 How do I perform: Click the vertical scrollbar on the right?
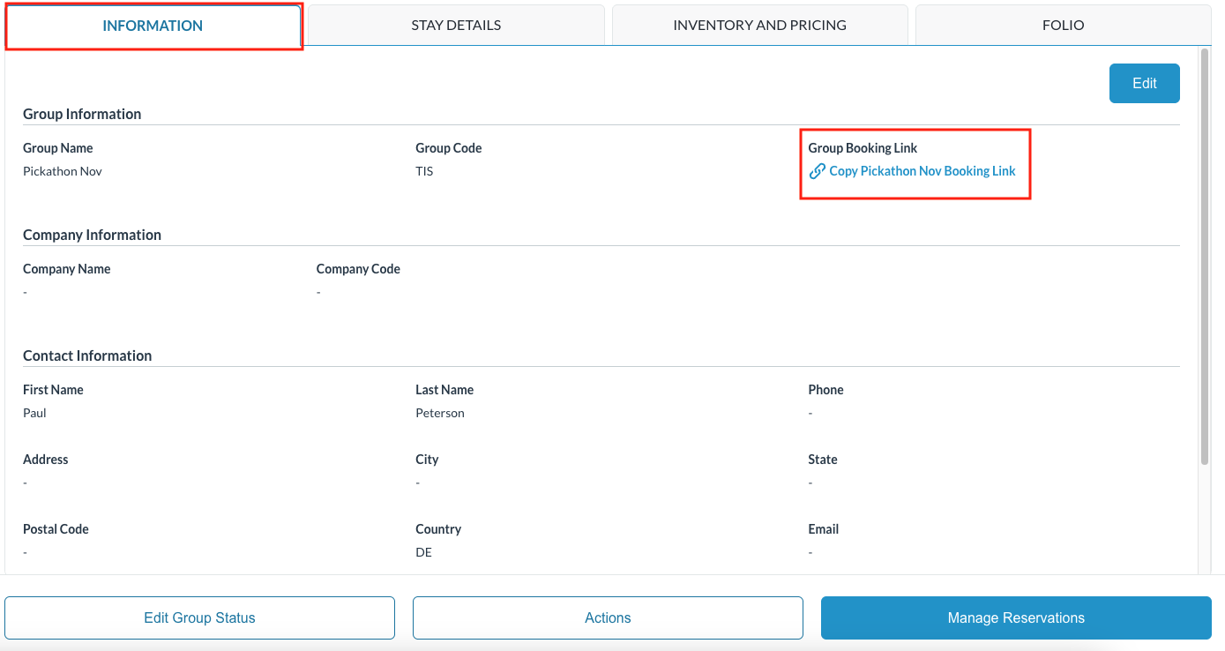1205,256
